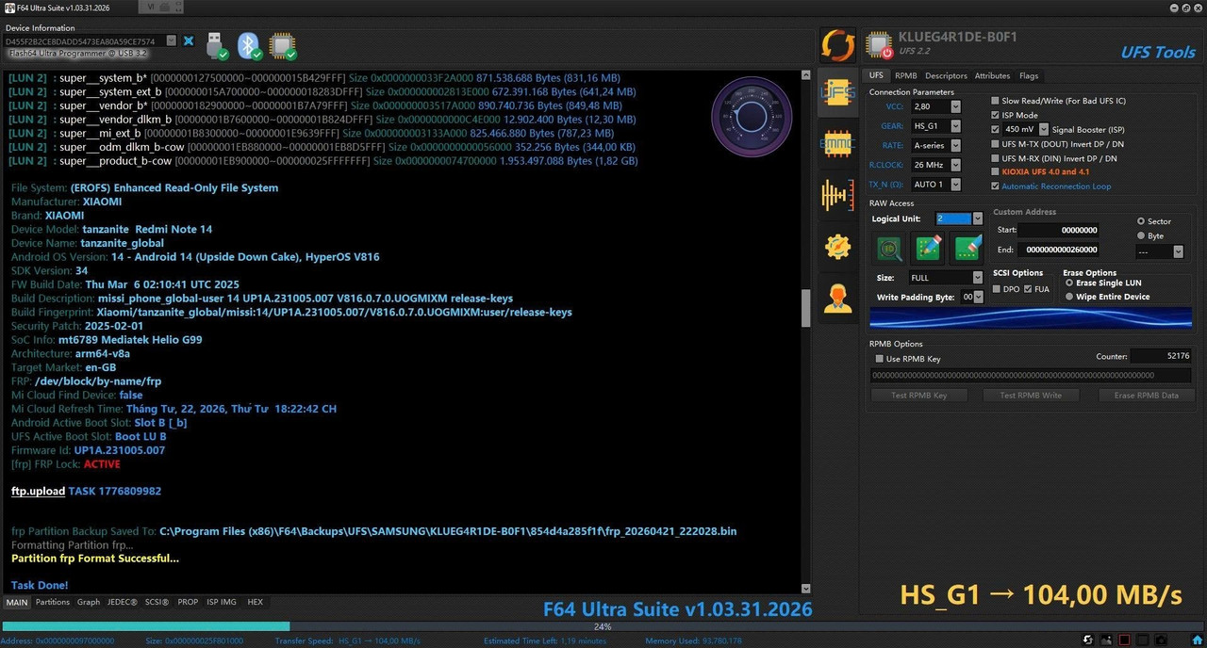Open the VCC voltage dropdown
Image resolution: width=1207 pixels, height=648 pixels.
955,107
